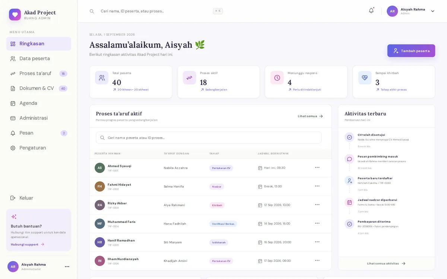Click the 'CV telah disetujui' check icon

pos(349,137)
